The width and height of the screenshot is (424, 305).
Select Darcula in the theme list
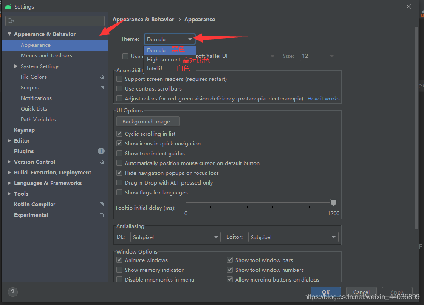(x=170, y=50)
